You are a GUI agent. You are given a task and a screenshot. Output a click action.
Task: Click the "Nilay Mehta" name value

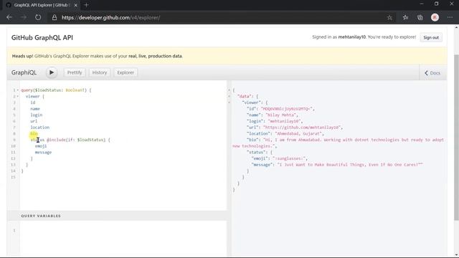280,115
